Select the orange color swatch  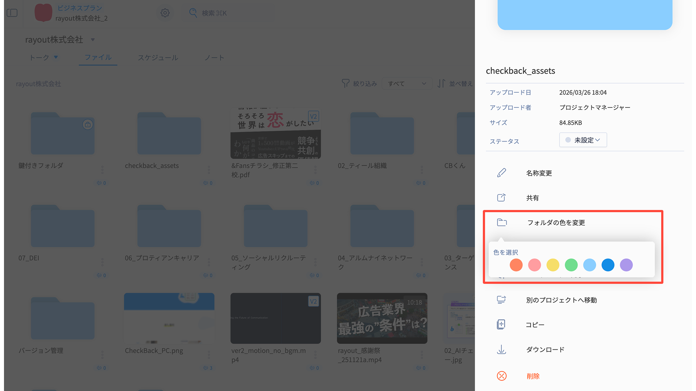click(516, 265)
